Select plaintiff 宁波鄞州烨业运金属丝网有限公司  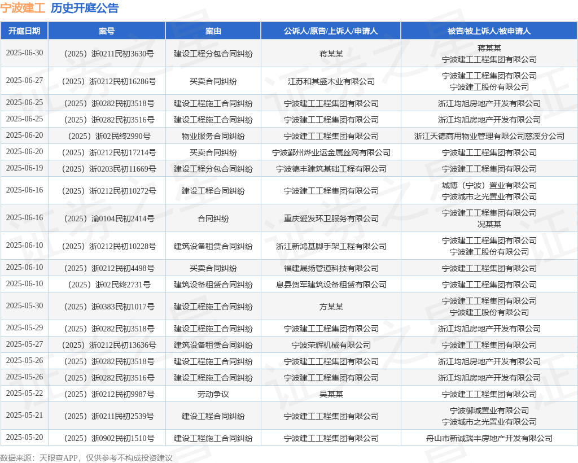(331, 152)
